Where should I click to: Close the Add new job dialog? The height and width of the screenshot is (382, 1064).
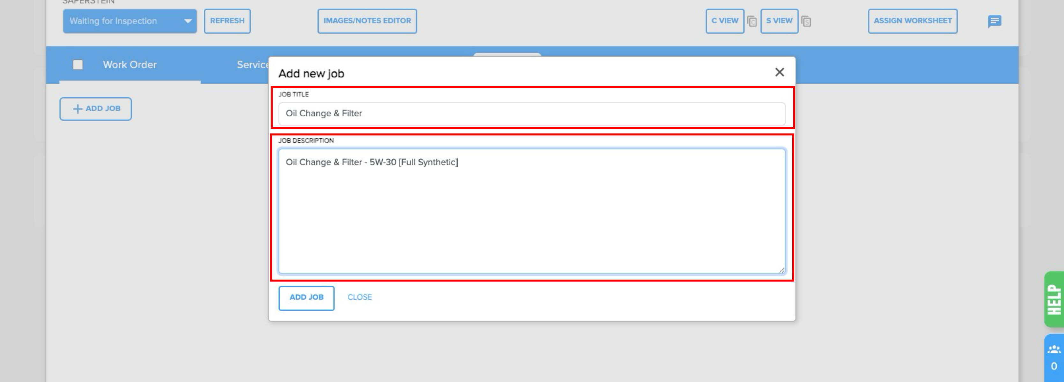[x=779, y=72]
